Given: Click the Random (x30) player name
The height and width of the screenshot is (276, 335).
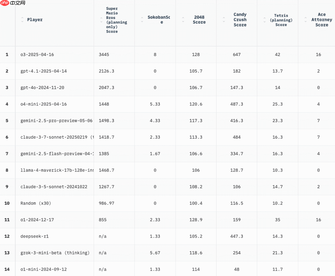Looking at the screenshot, I should (36, 203).
